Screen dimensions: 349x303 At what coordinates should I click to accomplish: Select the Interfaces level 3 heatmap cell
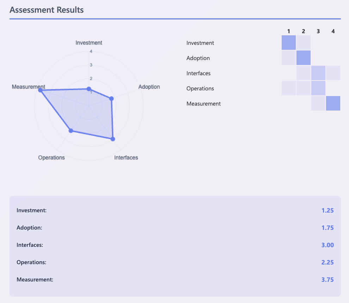(318, 73)
